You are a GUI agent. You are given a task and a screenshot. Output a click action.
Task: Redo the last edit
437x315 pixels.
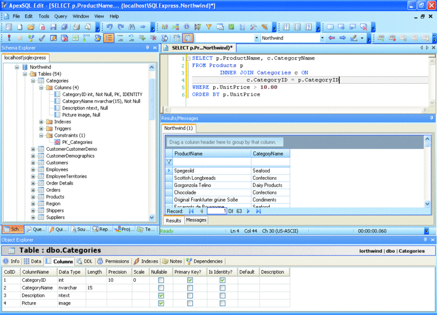[x=121, y=27]
